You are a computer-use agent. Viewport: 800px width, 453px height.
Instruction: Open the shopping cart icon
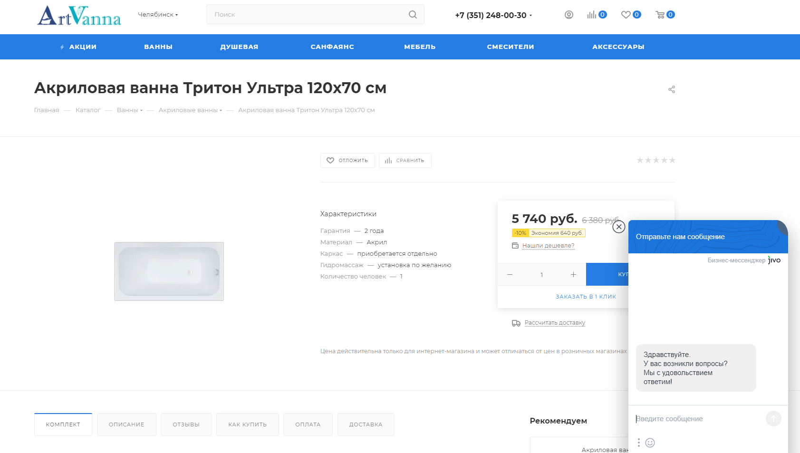[660, 15]
